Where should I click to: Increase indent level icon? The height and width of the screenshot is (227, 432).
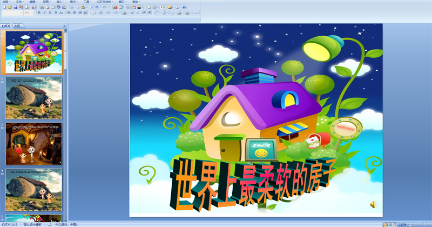(x=150, y=12)
